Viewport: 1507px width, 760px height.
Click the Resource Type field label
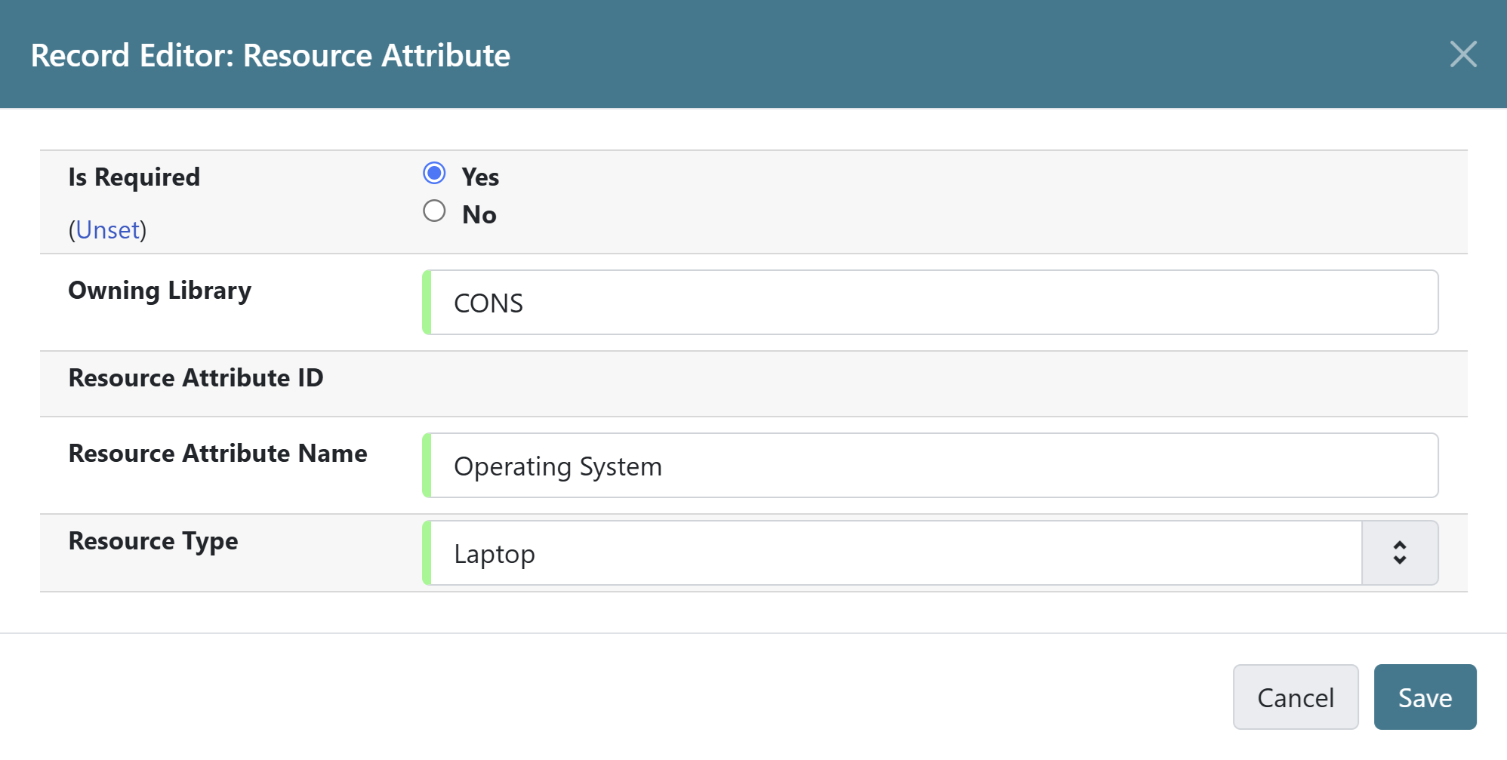(x=153, y=541)
